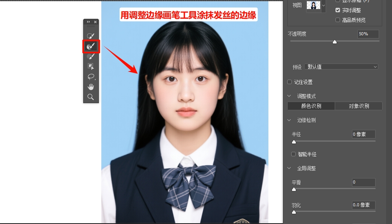The image size is (392, 224).
Task: Select the Zoom magnifier tool
Action: 91,97
